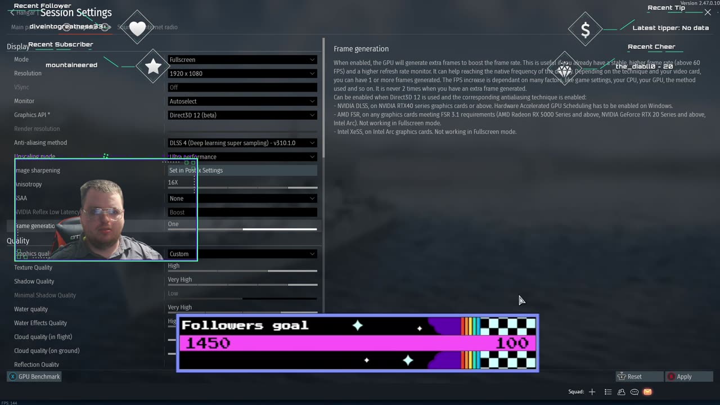The width and height of the screenshot is (720, 405).
Task: Select the Minimal Shadow Quality label
Action: [x=45, y=295]
